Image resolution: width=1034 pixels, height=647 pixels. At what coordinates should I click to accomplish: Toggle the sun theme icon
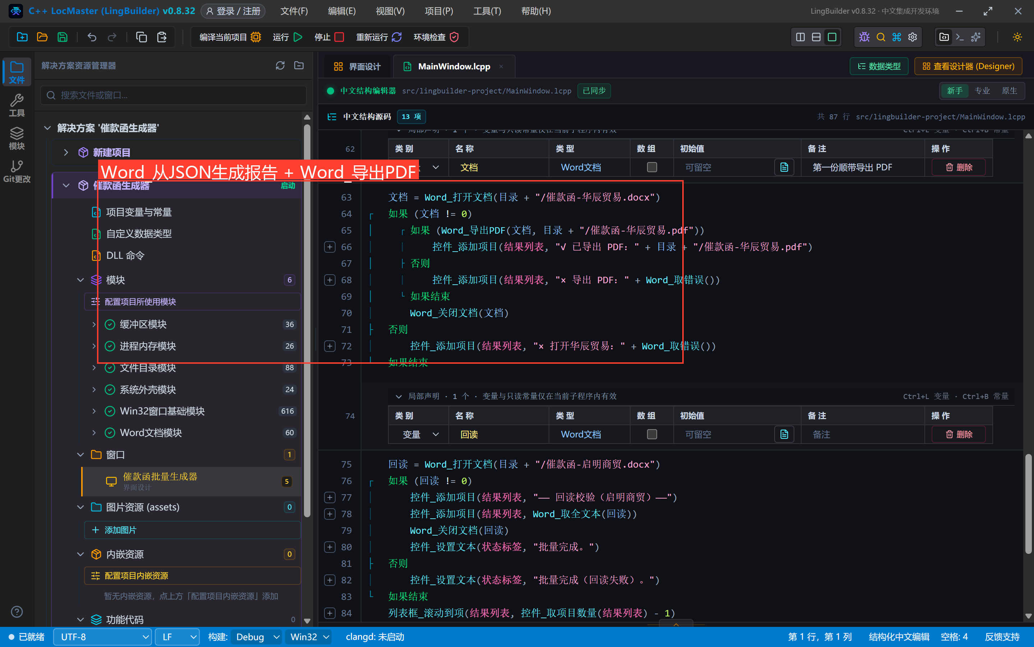1017,37
